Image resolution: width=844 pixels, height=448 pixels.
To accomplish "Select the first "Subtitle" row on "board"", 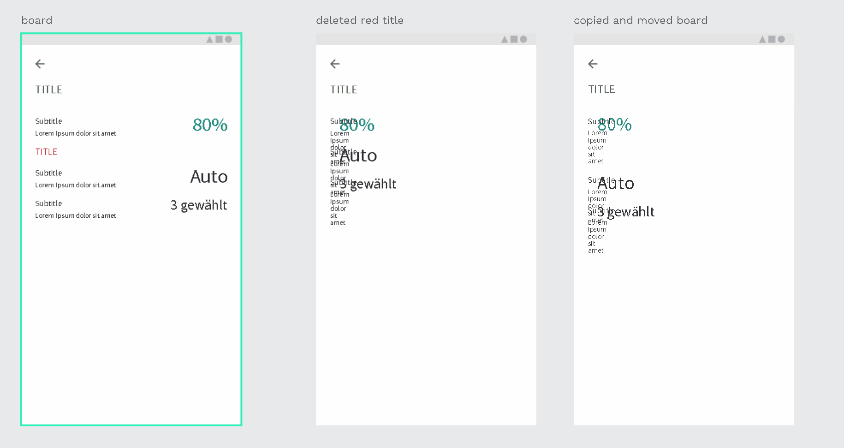I will coord(48,121).
